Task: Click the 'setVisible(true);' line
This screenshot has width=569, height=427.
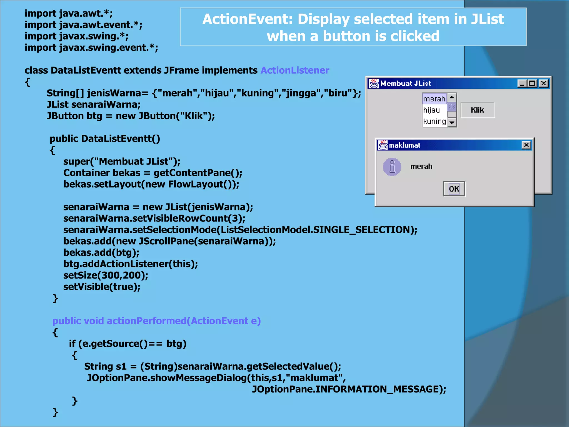Action: pos(102,287)
